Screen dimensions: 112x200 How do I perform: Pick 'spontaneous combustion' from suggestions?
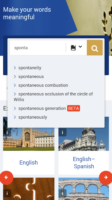[43, 85]
